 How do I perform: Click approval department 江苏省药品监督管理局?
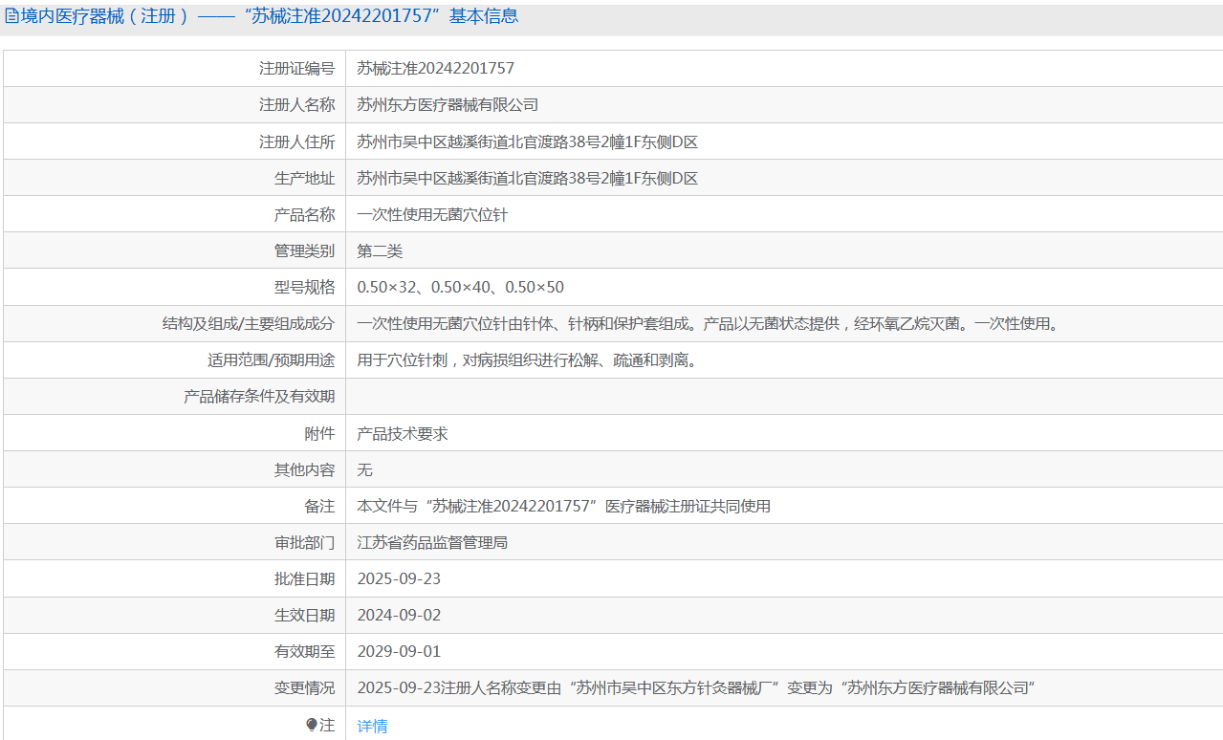pyautogui.click(x=433, y=542)
